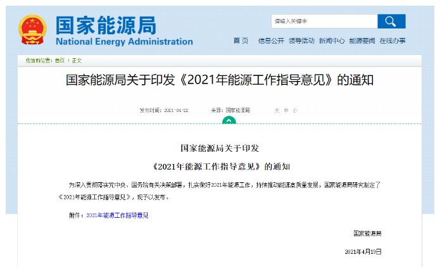Focus the keyword search input field
This screenshot has height=276, width=440.
324,22
